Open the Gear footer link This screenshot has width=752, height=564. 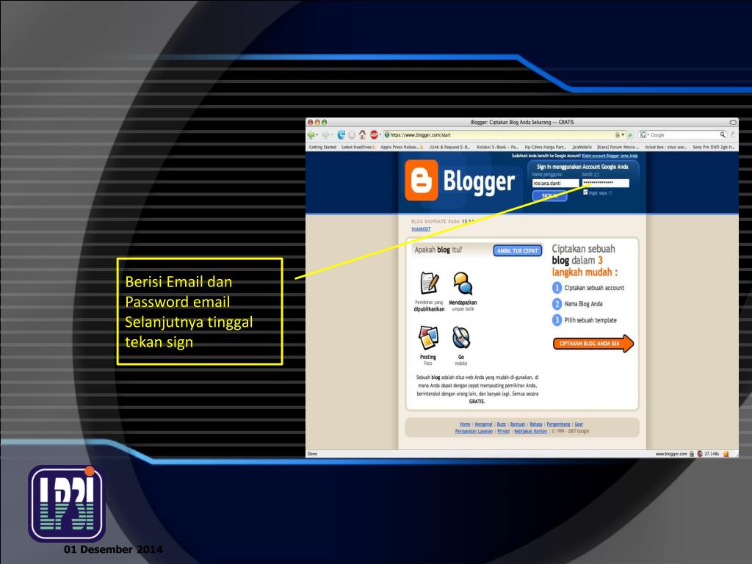tap(579, 424)
